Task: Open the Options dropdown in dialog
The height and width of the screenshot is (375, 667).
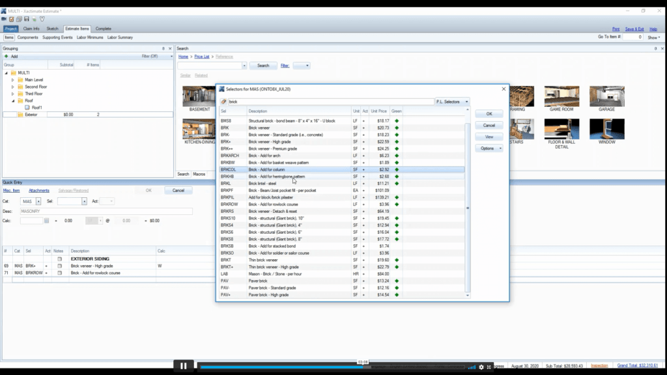Action: [489, 148]
